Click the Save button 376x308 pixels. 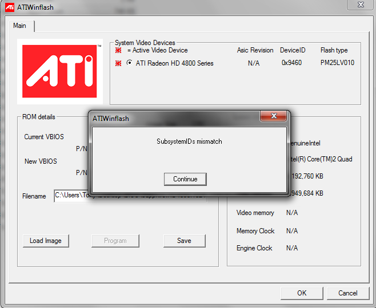click(184, 241)
